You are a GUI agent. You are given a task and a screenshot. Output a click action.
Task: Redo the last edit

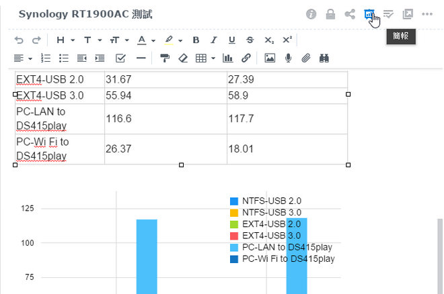[36, 40]
